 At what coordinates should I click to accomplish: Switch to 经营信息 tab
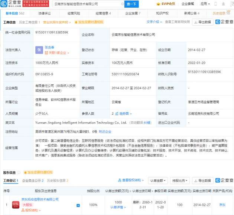(x=103, y=13)
